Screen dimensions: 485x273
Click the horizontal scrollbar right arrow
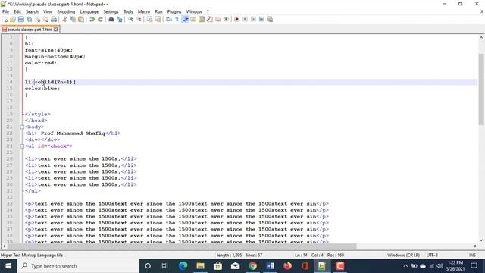(475, 246)
